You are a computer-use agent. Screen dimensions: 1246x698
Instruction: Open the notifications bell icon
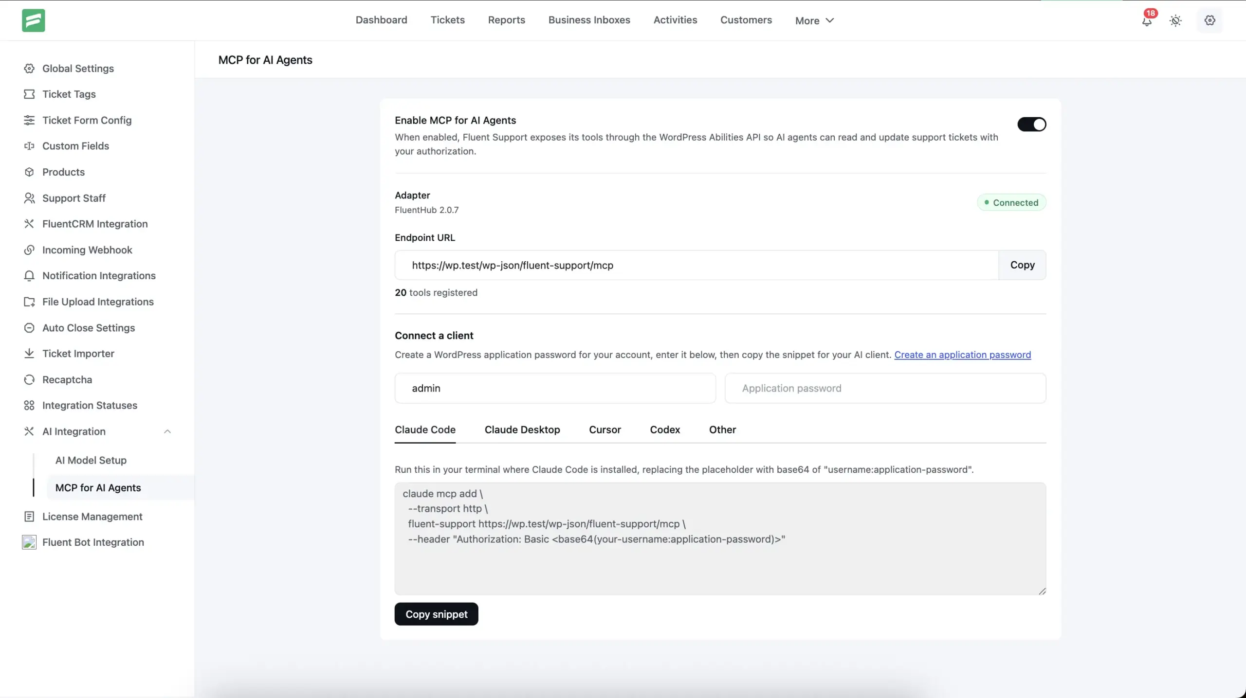point(1147,20)
